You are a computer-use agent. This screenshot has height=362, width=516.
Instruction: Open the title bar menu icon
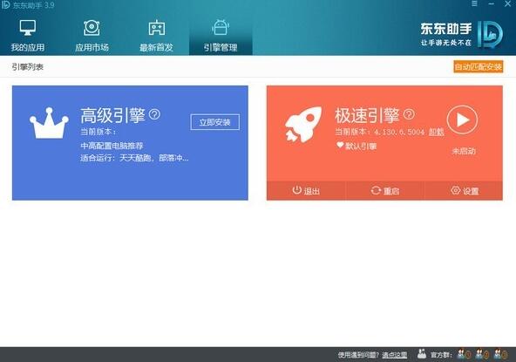pyautogui.click(x=474, y=3)
